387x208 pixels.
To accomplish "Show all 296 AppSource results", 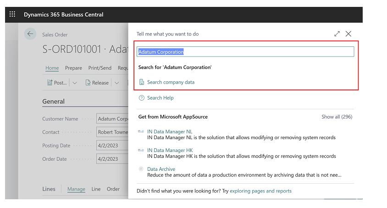I will tap(337, 117).
